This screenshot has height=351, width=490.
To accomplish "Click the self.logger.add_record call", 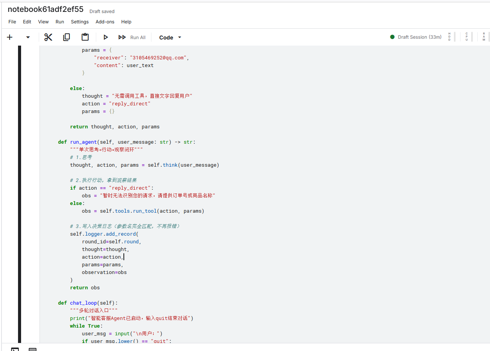I will [104, 234].
